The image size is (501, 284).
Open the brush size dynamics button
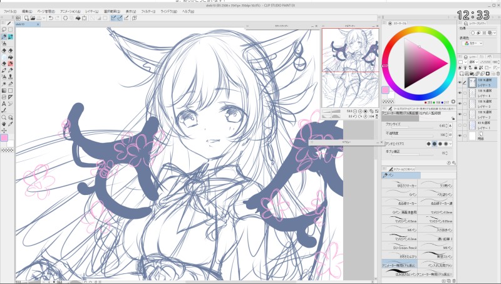450,125
